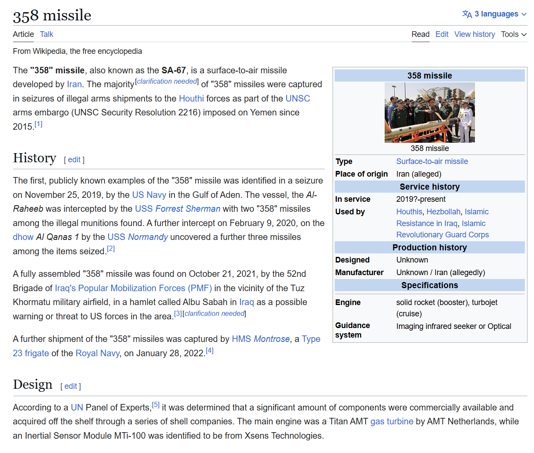The image size is (534, 453).
Task: Click 'From Wikipedia, the free encyclopedia' tagline
Action: point(77,51)
